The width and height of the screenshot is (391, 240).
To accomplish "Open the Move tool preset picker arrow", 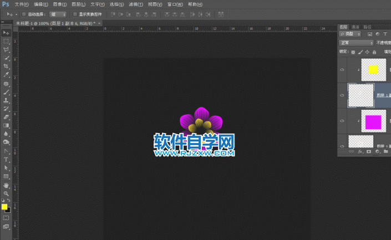I will click(17, 14).
